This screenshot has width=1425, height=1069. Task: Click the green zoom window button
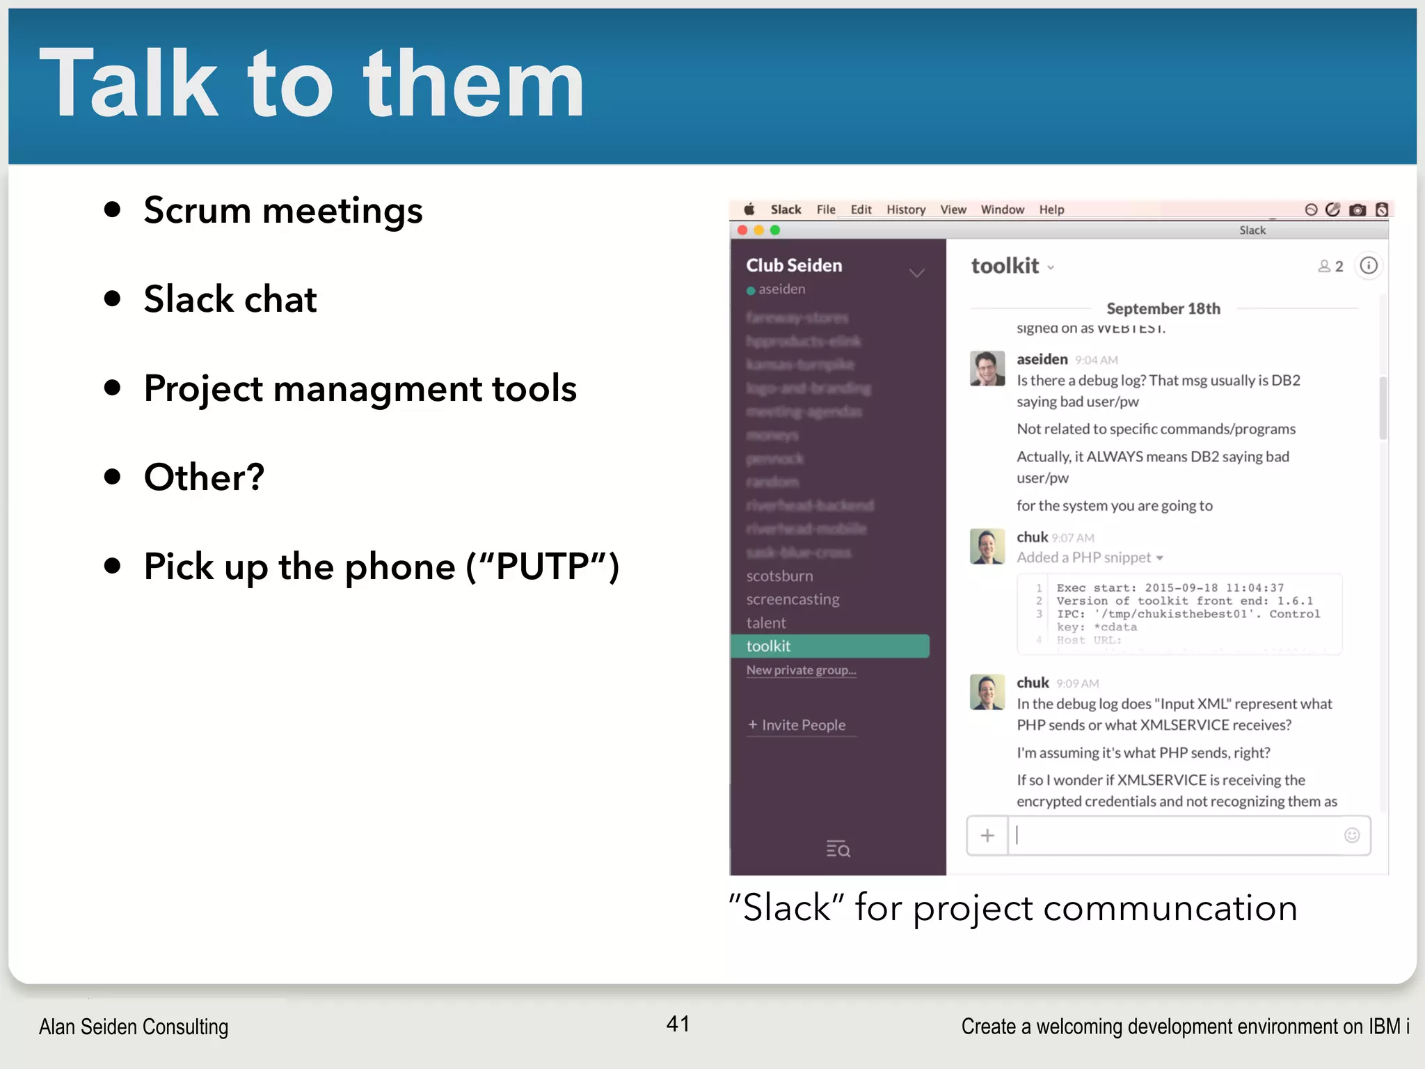coord(775,230)
